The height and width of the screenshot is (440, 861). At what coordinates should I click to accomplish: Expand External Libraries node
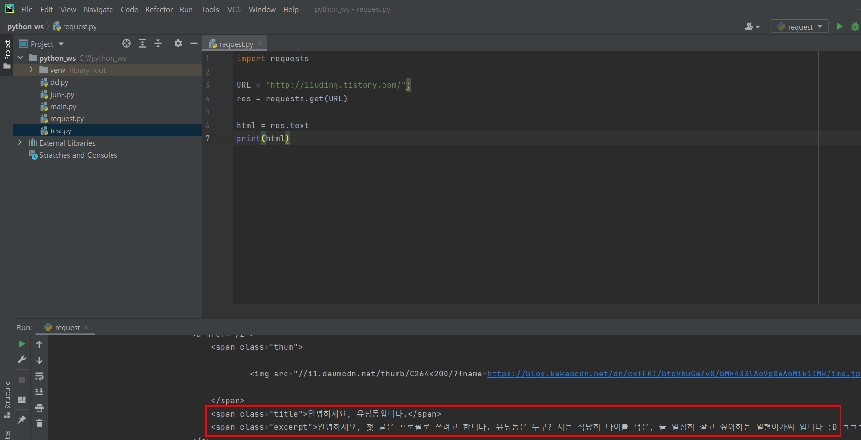tap(20, 143)
